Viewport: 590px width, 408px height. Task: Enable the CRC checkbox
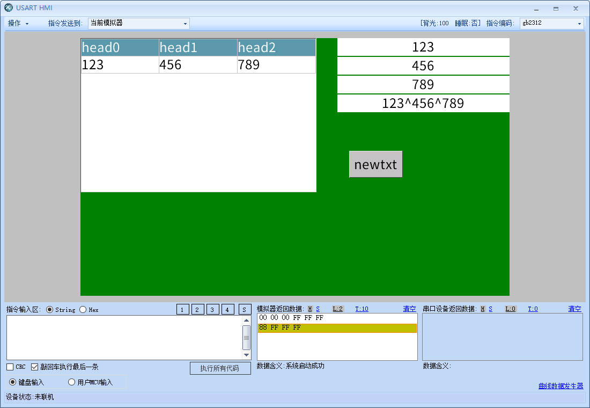pos(10,367)
